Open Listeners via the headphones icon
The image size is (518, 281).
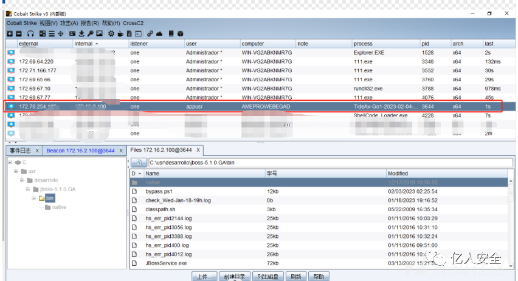tap(30, 33)
